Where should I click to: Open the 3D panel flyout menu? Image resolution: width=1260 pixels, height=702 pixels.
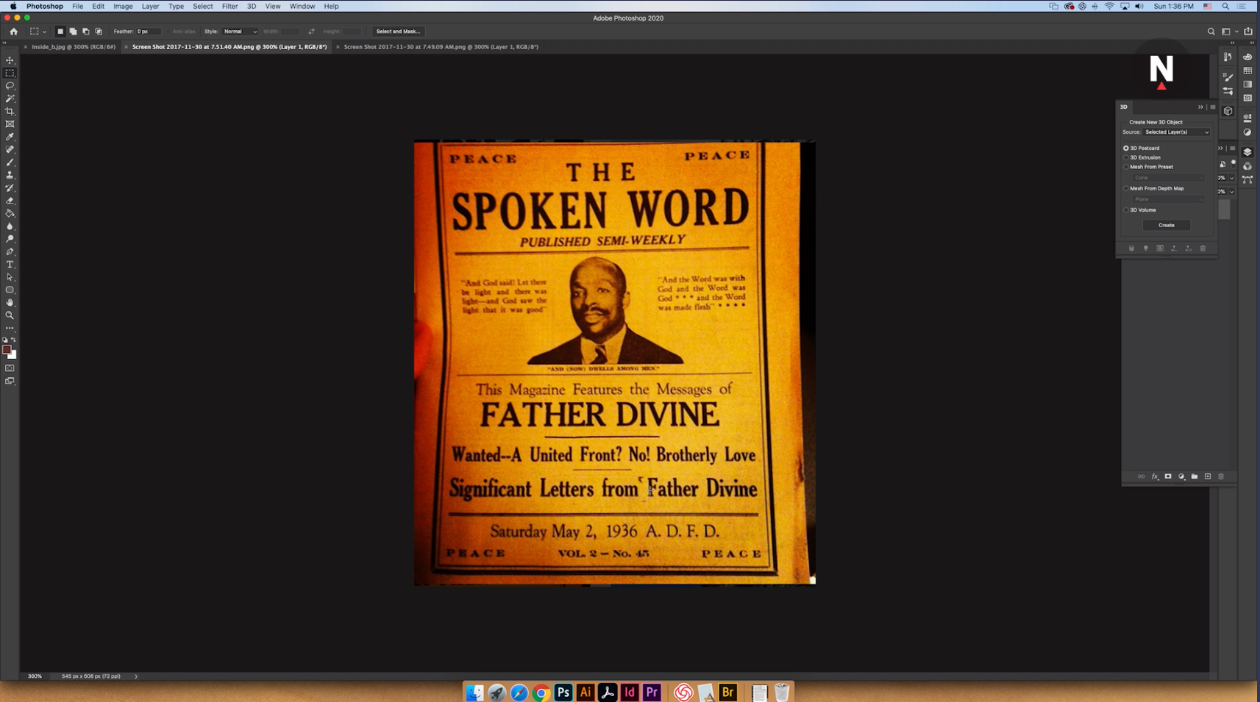1212,107
